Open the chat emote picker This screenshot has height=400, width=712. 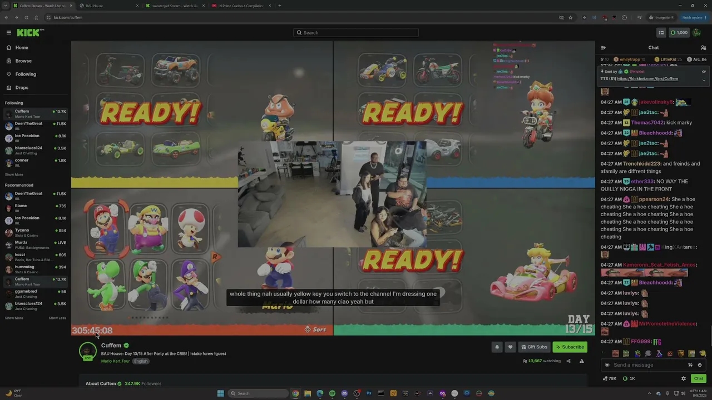(x=700, y=365)
